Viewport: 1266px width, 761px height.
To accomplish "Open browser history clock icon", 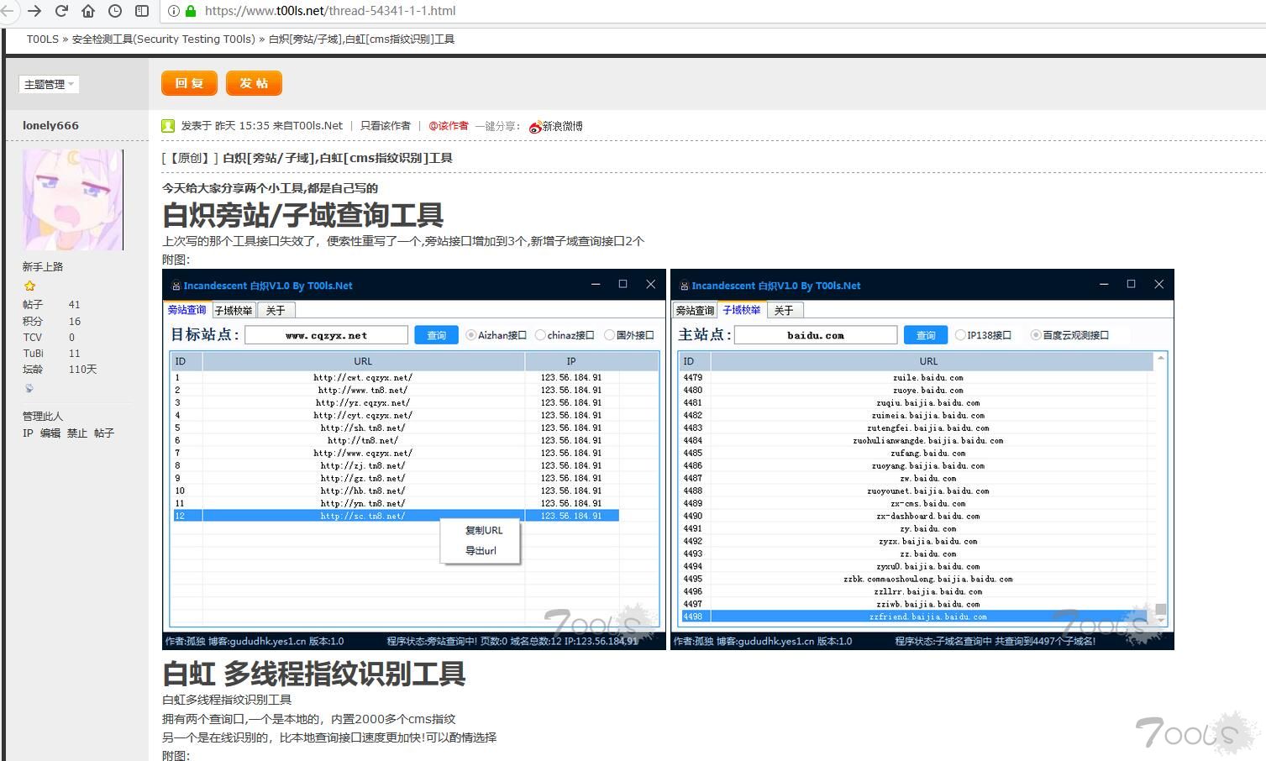I will (115, 11).
